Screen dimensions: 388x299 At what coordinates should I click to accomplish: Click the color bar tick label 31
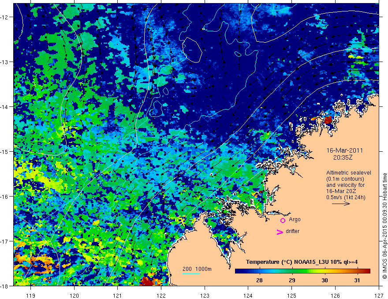pyautogui.click(x=357, y=281)
